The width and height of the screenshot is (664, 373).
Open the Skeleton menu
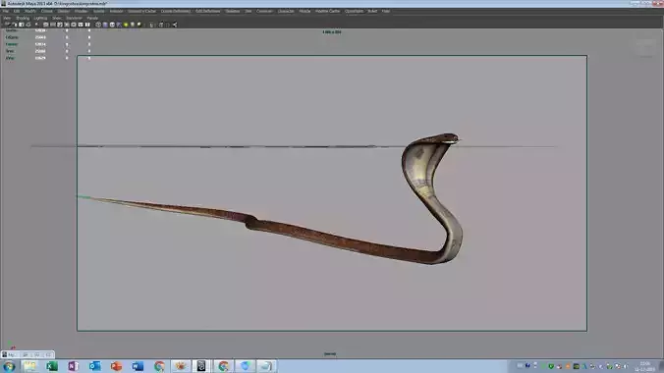point(233,11)
